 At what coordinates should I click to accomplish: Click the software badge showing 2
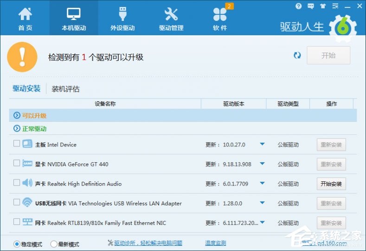229,6
